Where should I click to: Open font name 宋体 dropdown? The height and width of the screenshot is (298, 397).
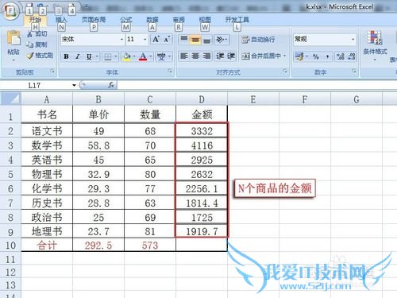[x=121, y=40]
